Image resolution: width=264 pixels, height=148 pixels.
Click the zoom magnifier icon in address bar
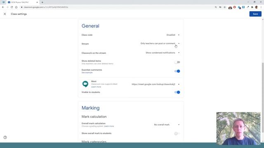point(216,7)
